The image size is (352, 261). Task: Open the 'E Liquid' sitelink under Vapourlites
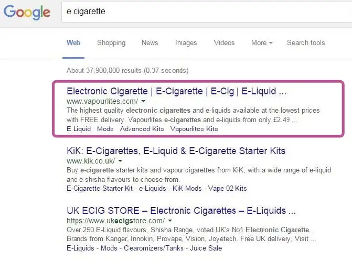[x=79, y=129]
